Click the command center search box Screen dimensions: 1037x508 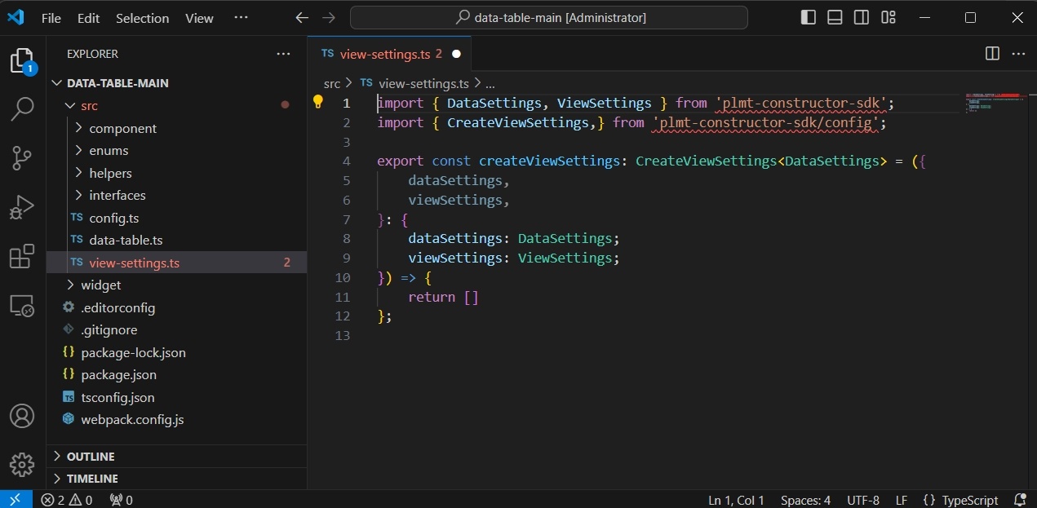(x=549, y=18)
